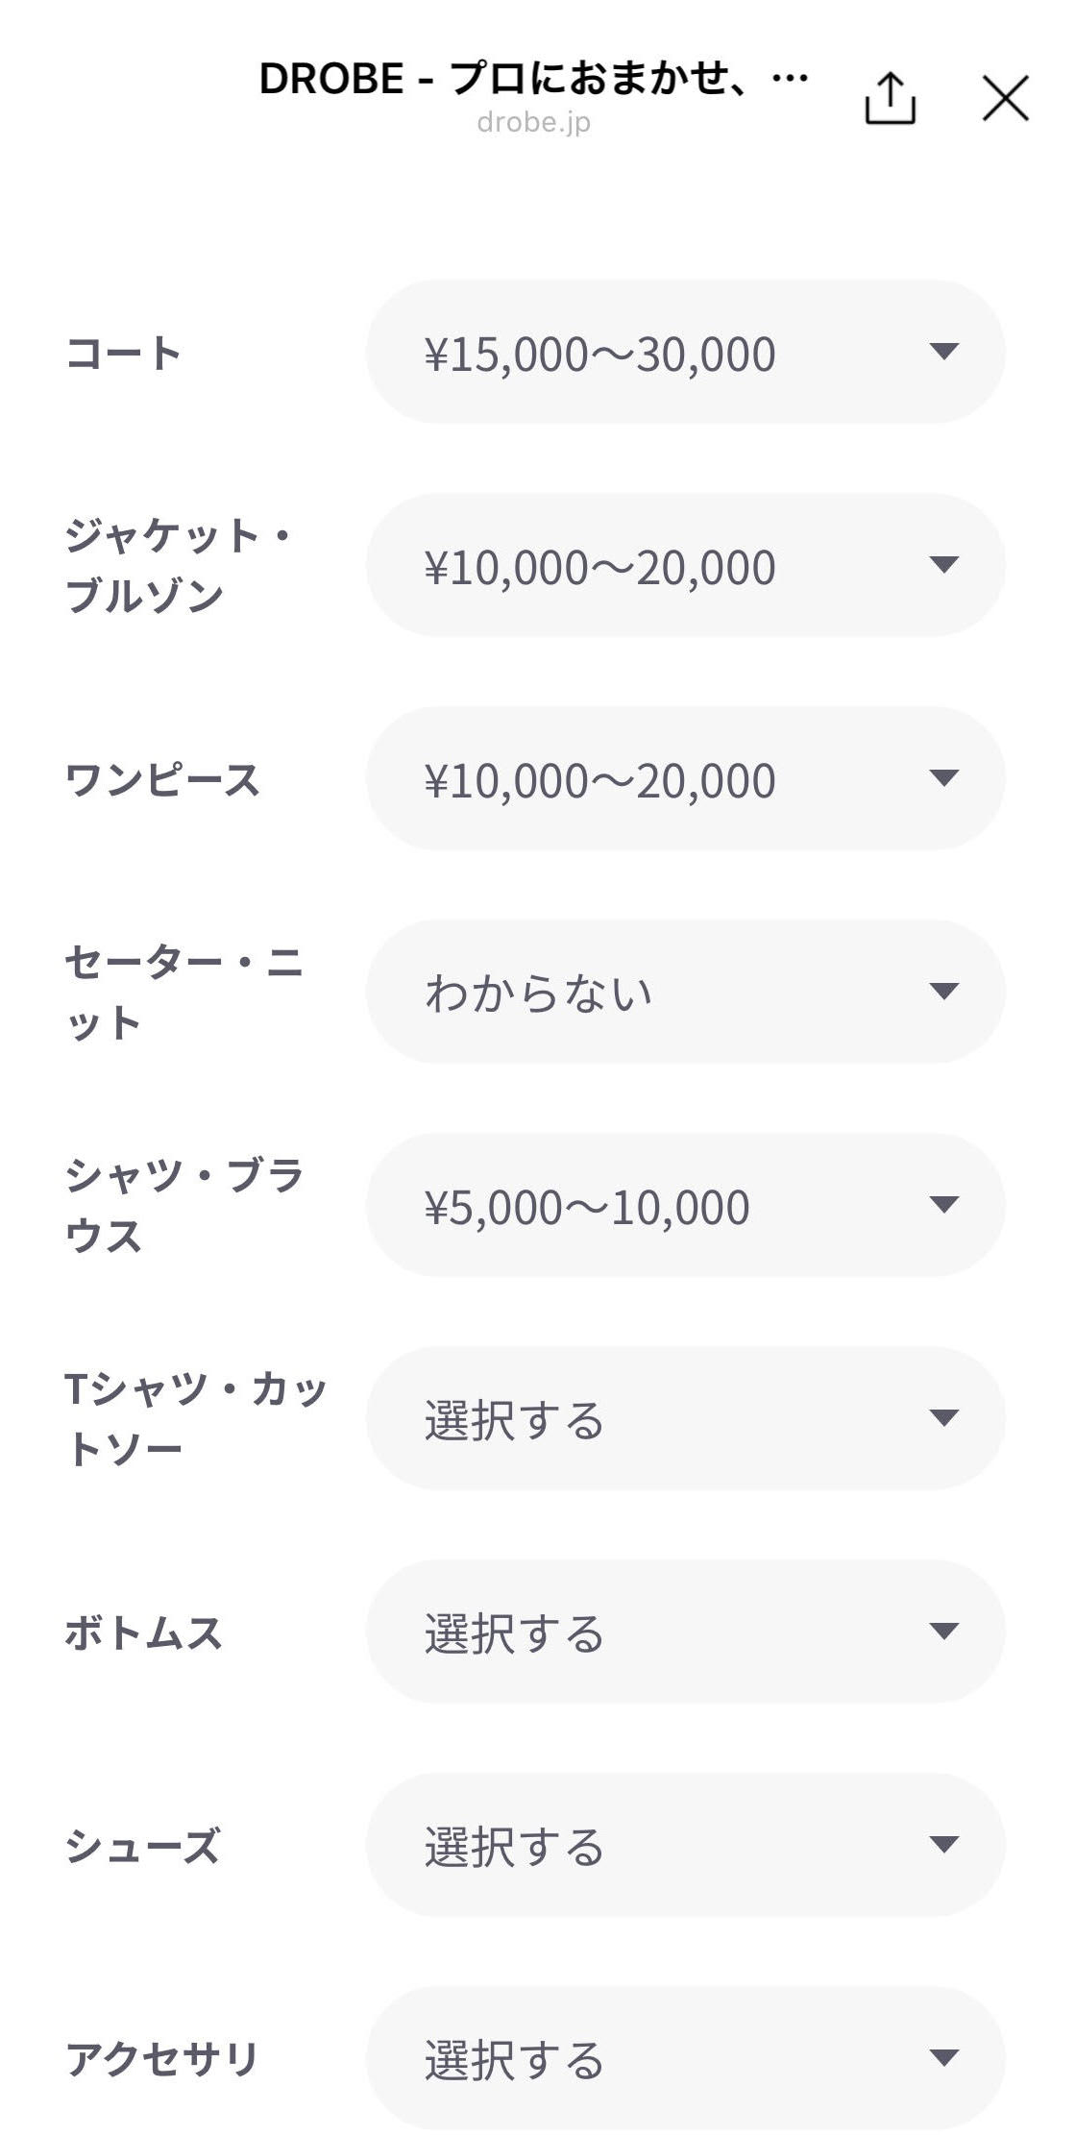The width and height of the screenshot is (1075, 2135).
Task: Choose a price range for ボトムス
Action: 684,1632
